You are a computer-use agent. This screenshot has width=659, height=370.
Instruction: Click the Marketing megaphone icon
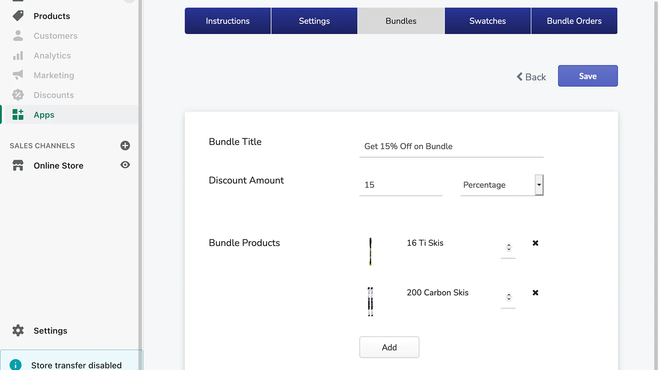tap(18, 75)
